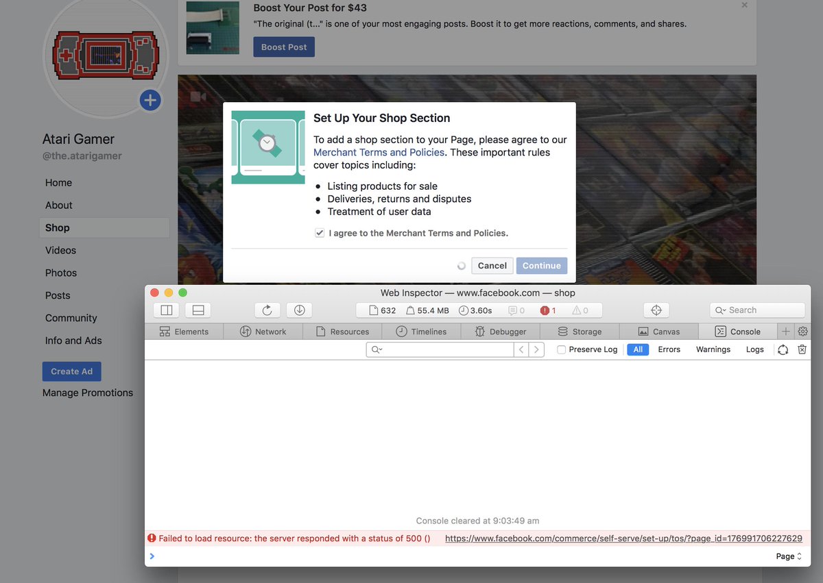Click the warning count triangle indicator
This screenshot has width=823, height=583.
pyautogui.click(x=580, y=310)
